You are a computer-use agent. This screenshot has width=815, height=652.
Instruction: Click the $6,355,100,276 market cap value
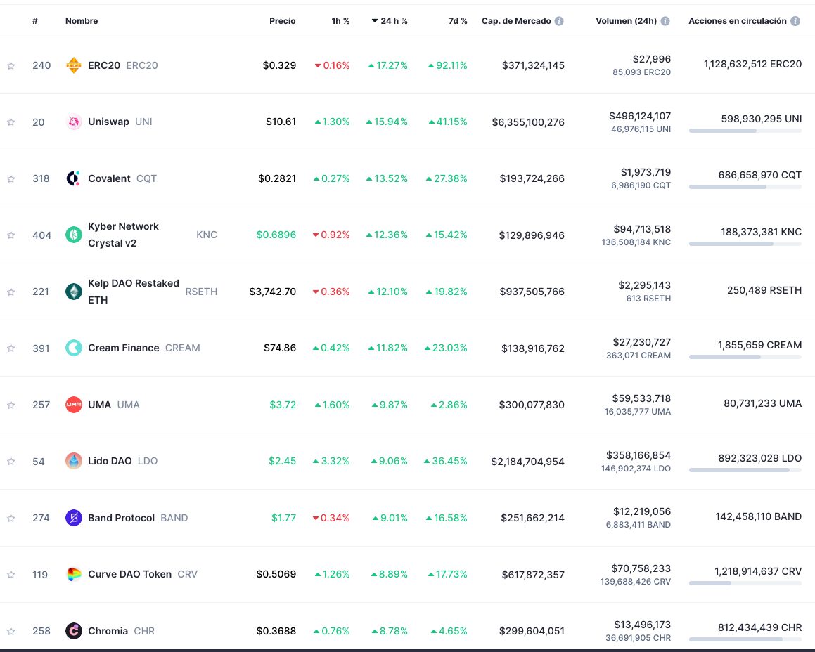(x=528, y=122)
